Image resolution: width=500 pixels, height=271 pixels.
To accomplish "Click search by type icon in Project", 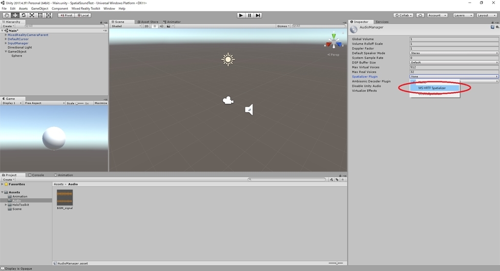I will pos(332,180).
